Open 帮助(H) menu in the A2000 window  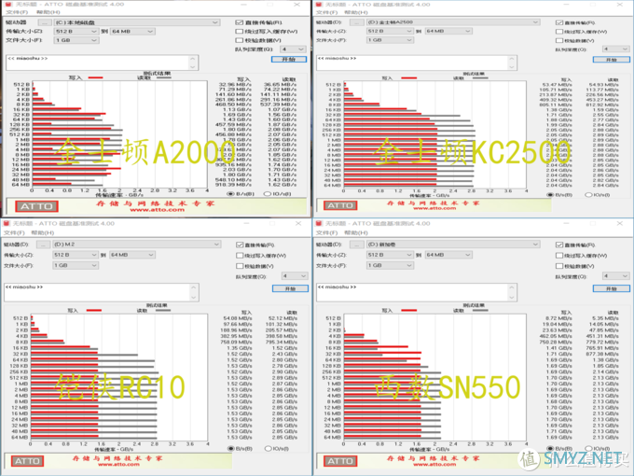[48, 12]
